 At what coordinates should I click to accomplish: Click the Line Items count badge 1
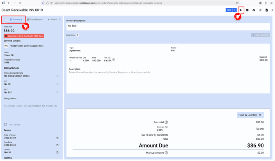(x=78, y=35)
